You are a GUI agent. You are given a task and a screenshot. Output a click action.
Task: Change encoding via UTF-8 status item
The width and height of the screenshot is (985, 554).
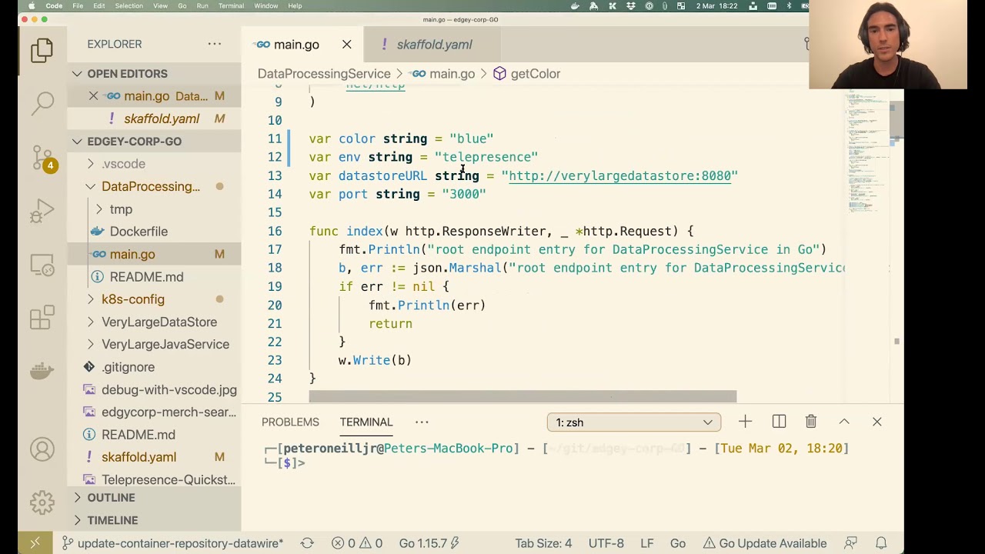606,543
